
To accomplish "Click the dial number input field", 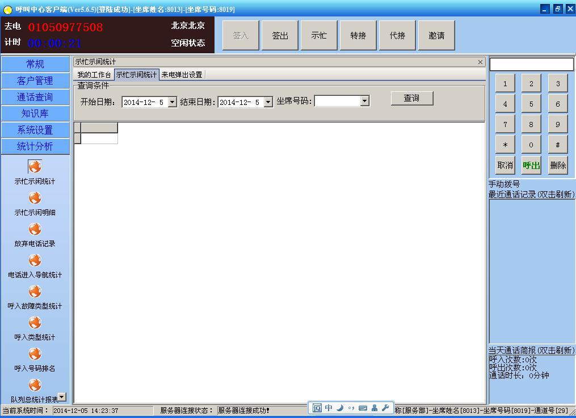I will click(531, 64).
